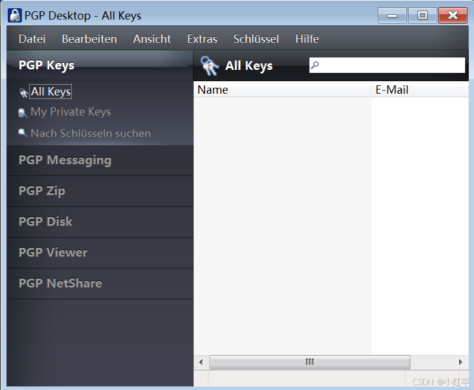474x390 pixels.
Task: Collapse the PGP Keys section header
Action: point(100,65)
